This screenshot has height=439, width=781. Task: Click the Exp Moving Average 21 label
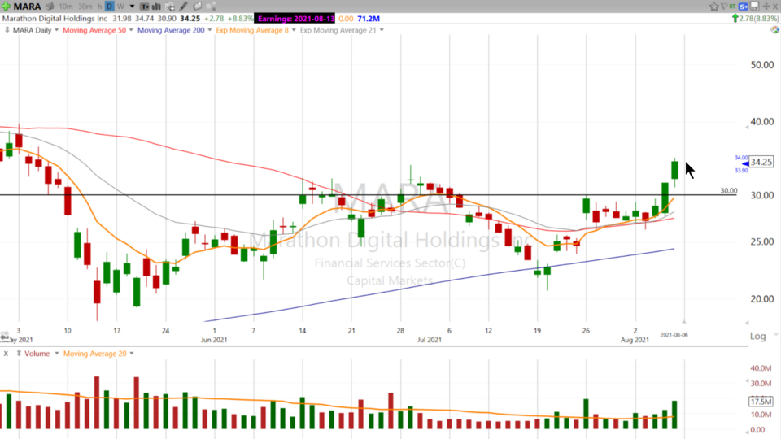tap(338, 30)
